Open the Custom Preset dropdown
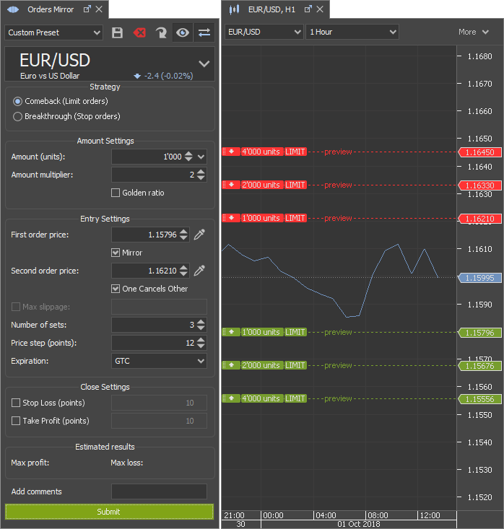The image size is (504, 529). [53, 32]
